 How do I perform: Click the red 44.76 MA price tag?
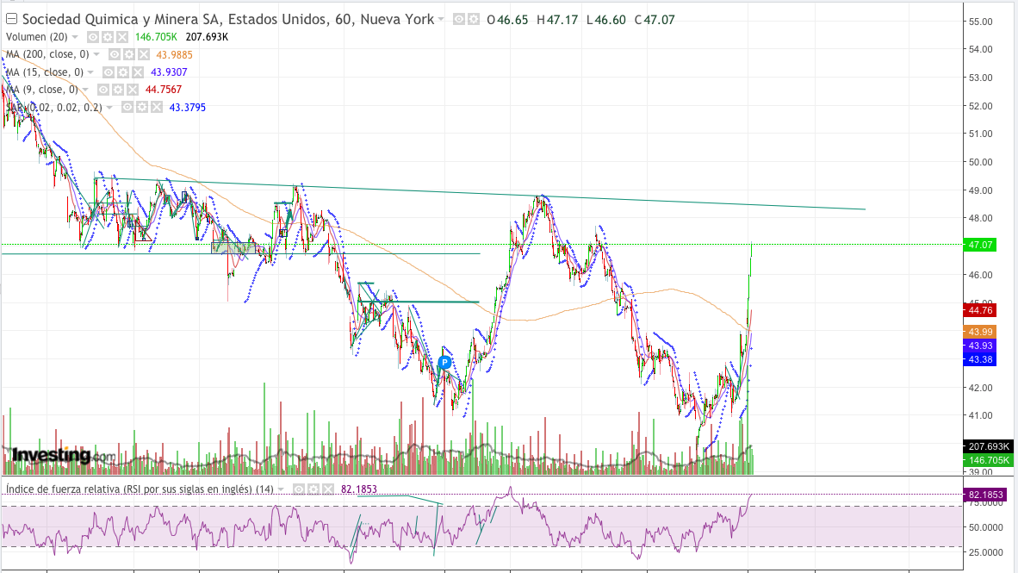click(x=980, y=310)
